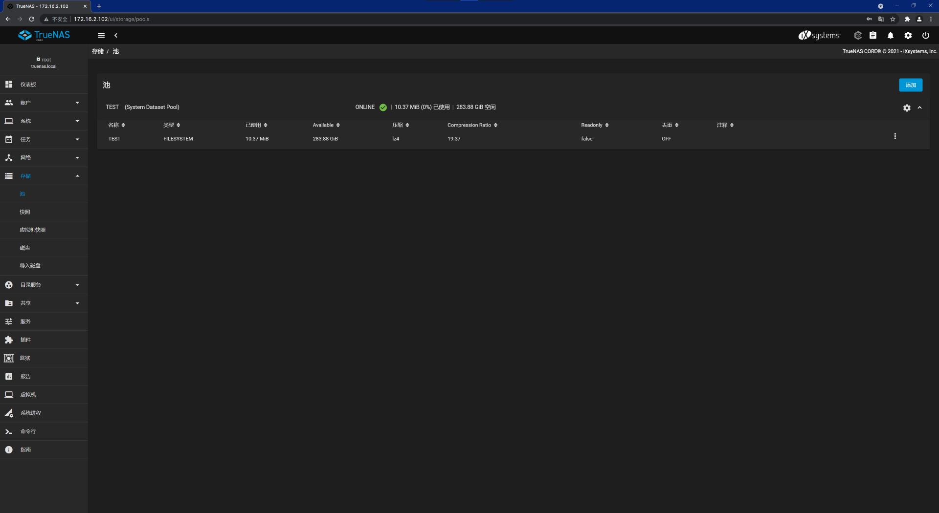Click the Accounts (账户) people icon
This screenshot has width=939, height=513.
coord(9,103)
